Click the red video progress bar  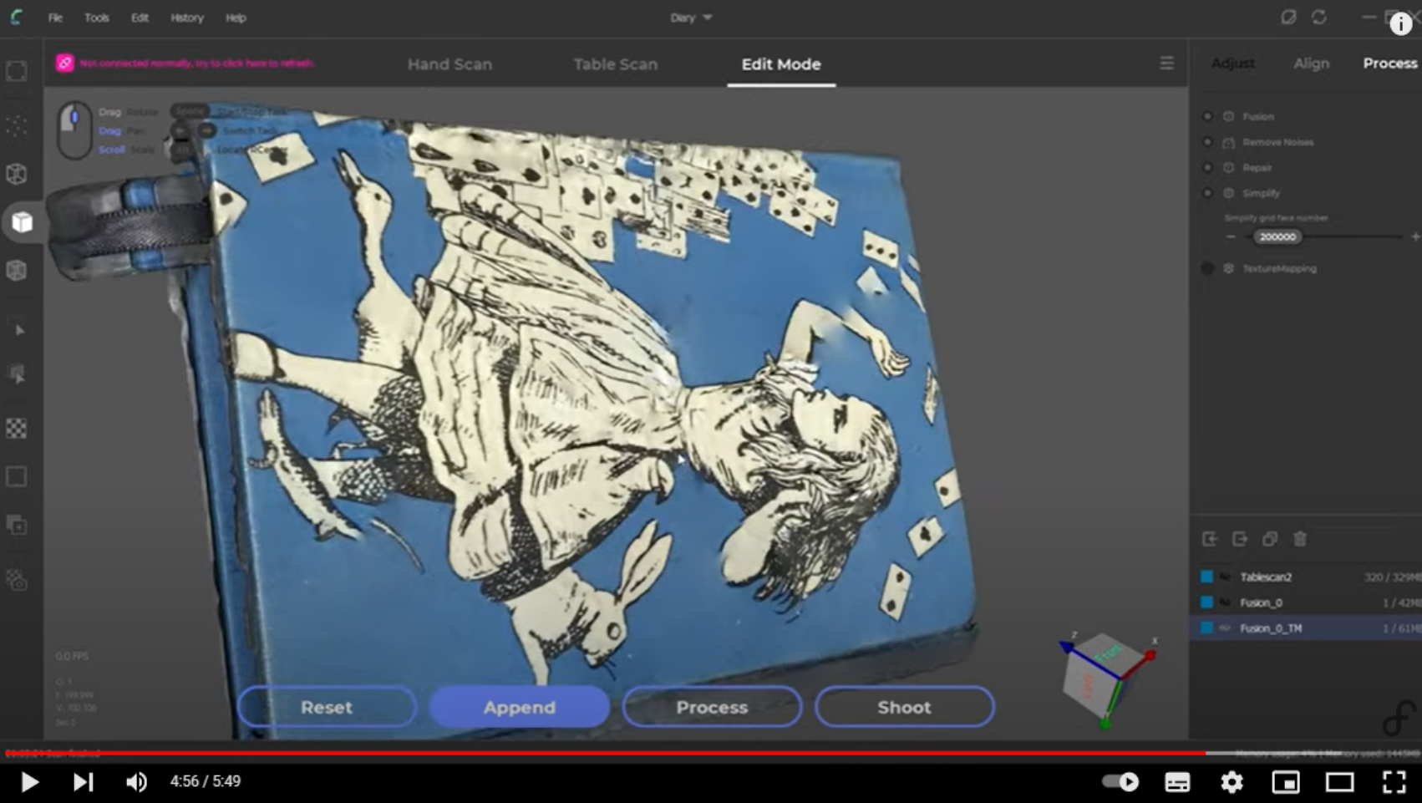point(604,753)
